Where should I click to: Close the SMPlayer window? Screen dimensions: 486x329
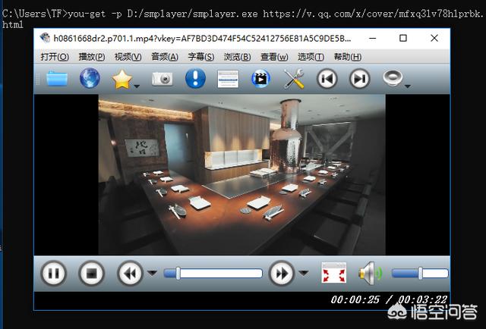coord(434,39)
